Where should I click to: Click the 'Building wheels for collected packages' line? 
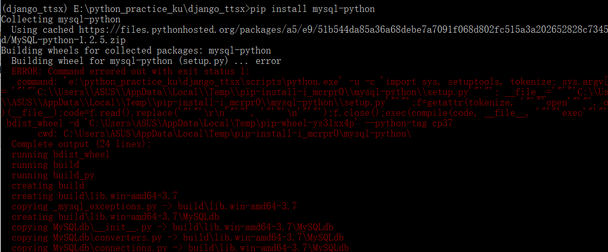(x=136, y=51)
